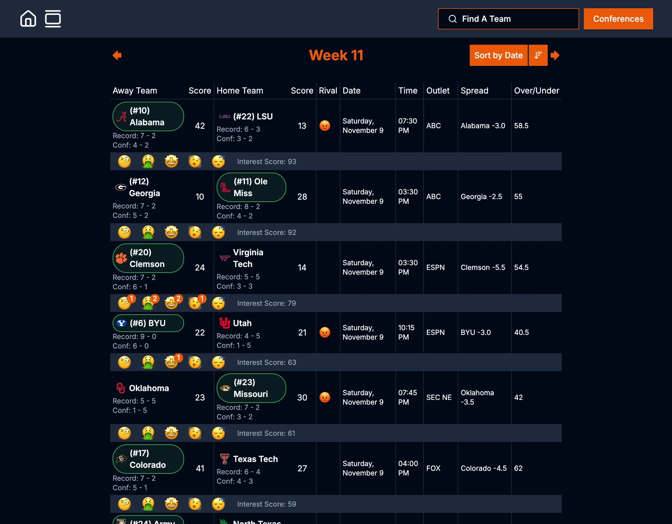The image size is (672, 524).
Task: Click the Alabama -3.0 spread cell
Action: click(482, 126)
